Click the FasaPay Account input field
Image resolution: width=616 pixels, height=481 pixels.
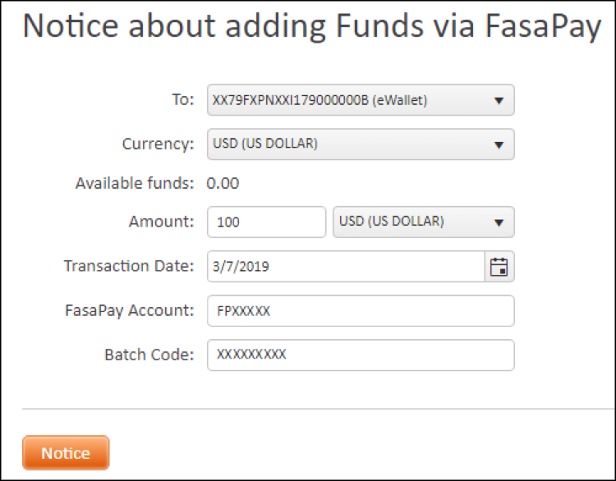pos(361,312)
